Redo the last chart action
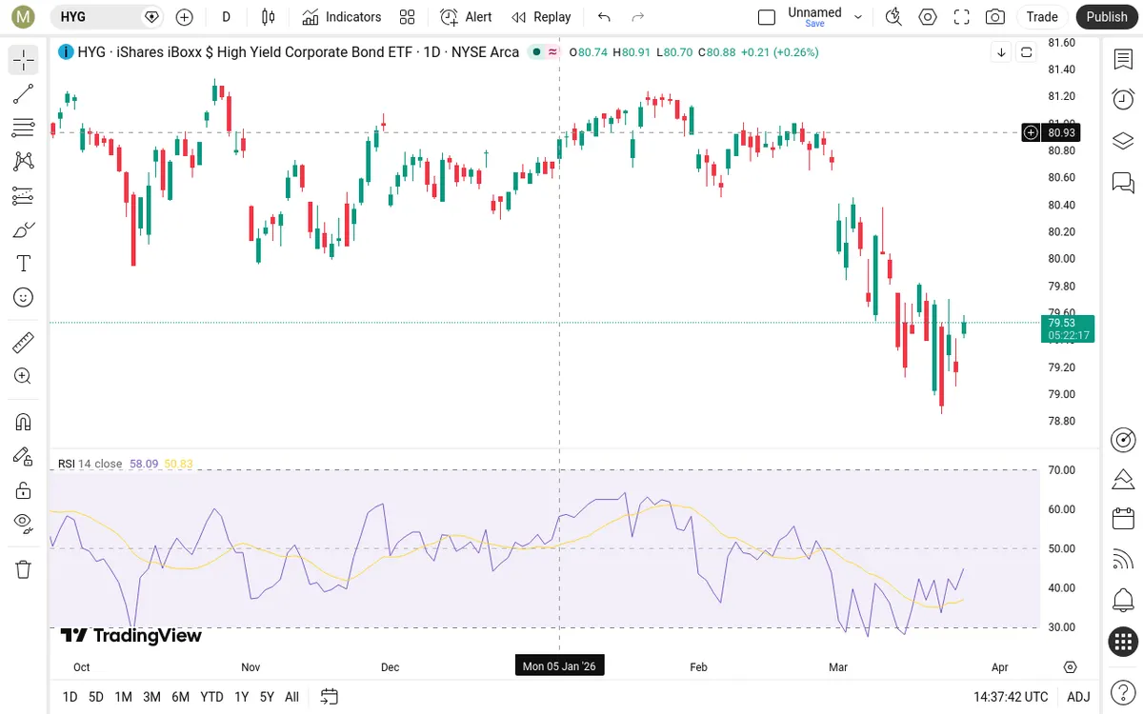1143x714 pixels. click(x=638, y=16)
